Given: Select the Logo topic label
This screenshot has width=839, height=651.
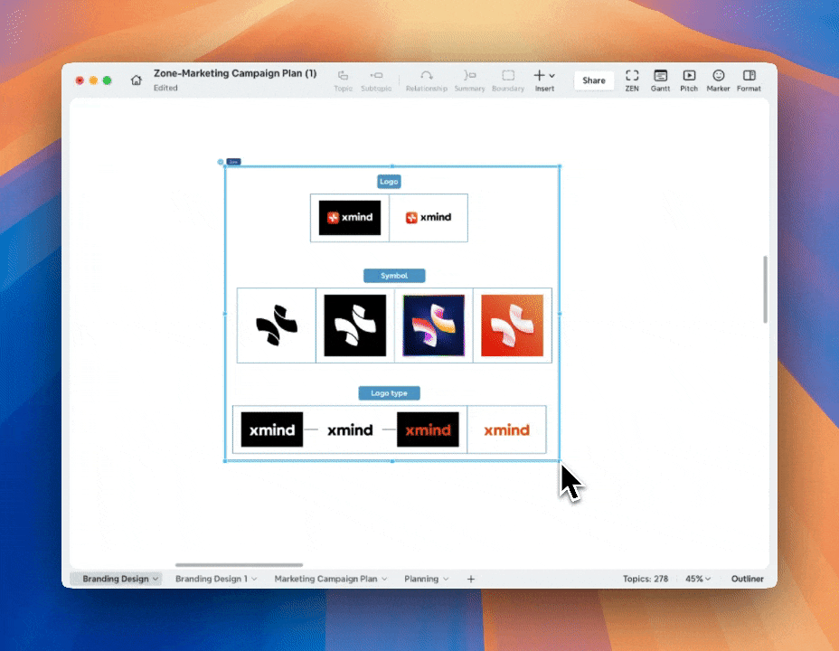Looking at the screenshot, I should tap(389, 182).
